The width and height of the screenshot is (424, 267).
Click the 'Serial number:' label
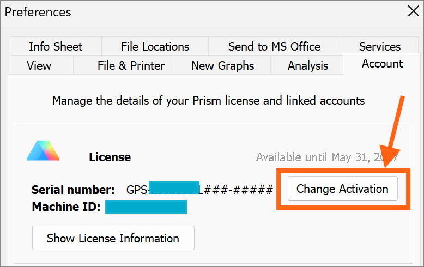tap(73, 190)
